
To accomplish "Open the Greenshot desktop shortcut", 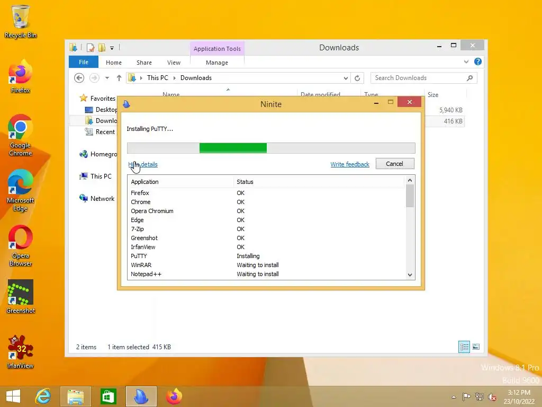I will click(x=21, y=297).
